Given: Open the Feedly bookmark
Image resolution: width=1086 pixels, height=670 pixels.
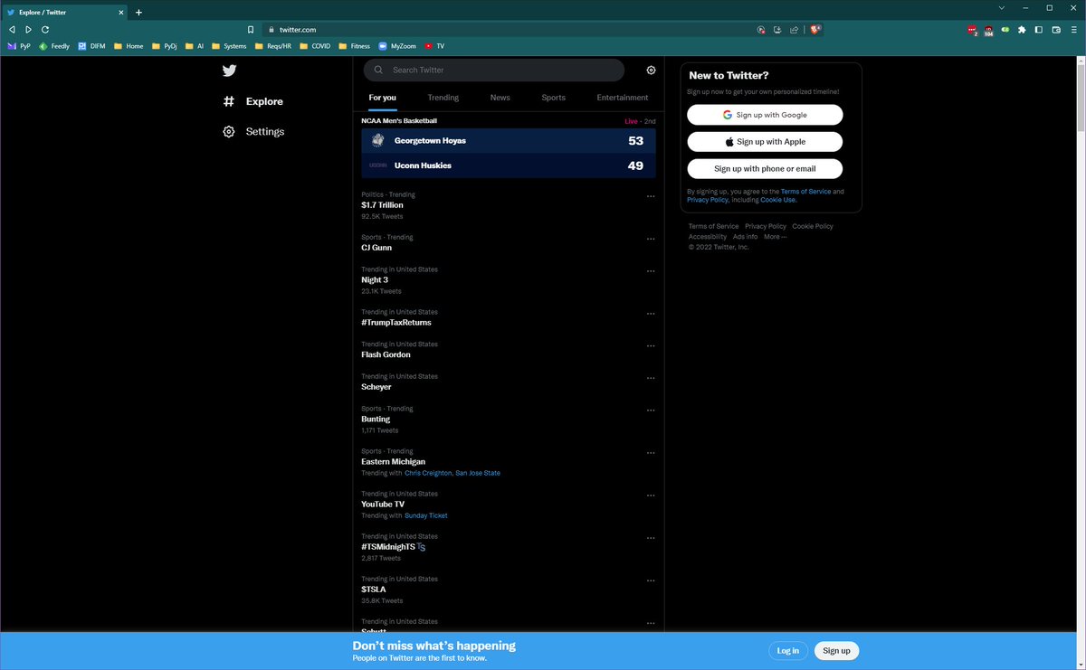Looking at the screenshot, I should (x=54, y=45).
